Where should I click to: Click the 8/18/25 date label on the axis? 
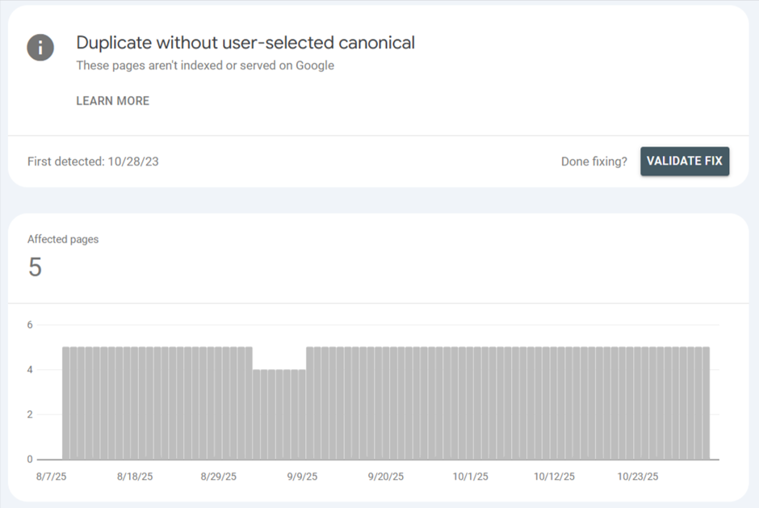point(135,477)
